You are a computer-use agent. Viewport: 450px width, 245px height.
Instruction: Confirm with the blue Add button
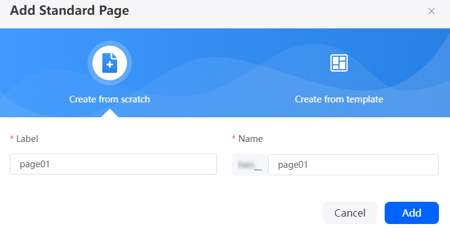click(x=412, y=213)
